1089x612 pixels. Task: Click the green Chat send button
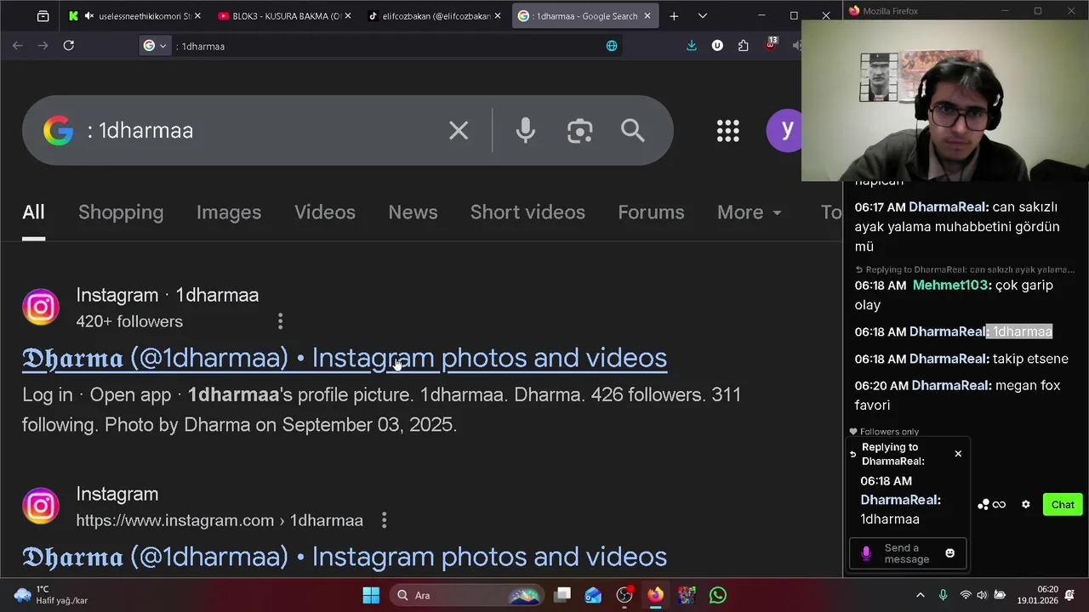(1063, 504)
